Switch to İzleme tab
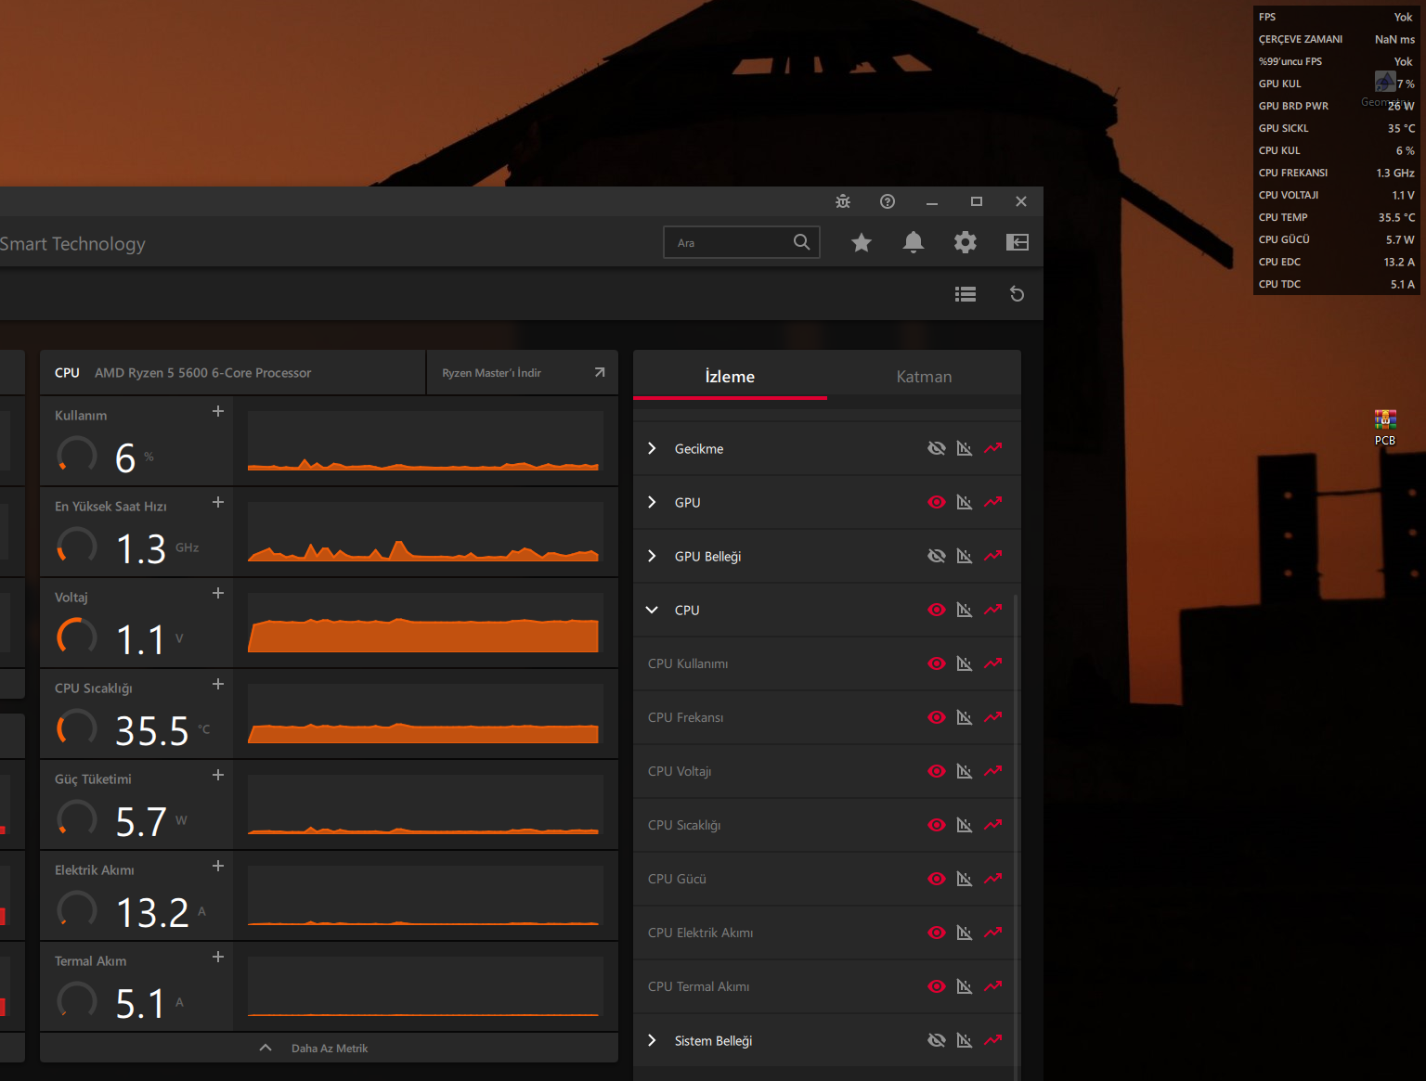This screenshot has height=1081, width=1426. pyautogui.click(x=730, y=376)
